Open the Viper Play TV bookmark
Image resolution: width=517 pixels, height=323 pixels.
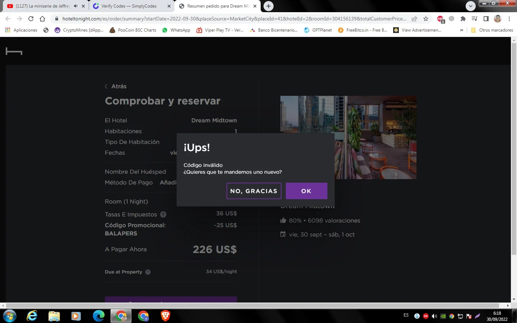click(220, 30)
